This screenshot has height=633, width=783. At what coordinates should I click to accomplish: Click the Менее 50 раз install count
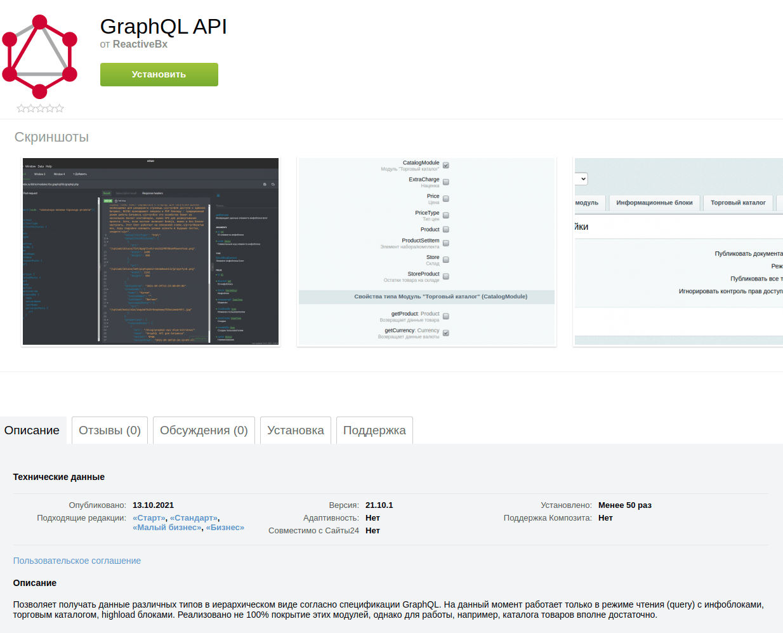(x=625, y=505)
